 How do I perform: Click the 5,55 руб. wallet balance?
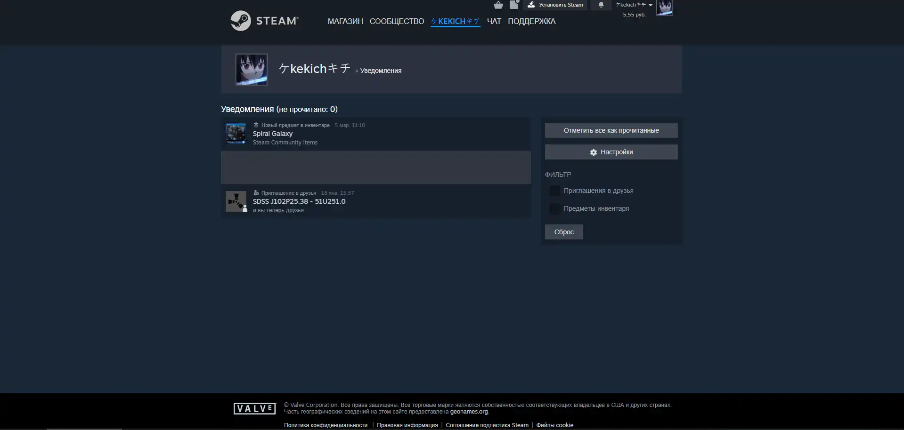[634, 15]
